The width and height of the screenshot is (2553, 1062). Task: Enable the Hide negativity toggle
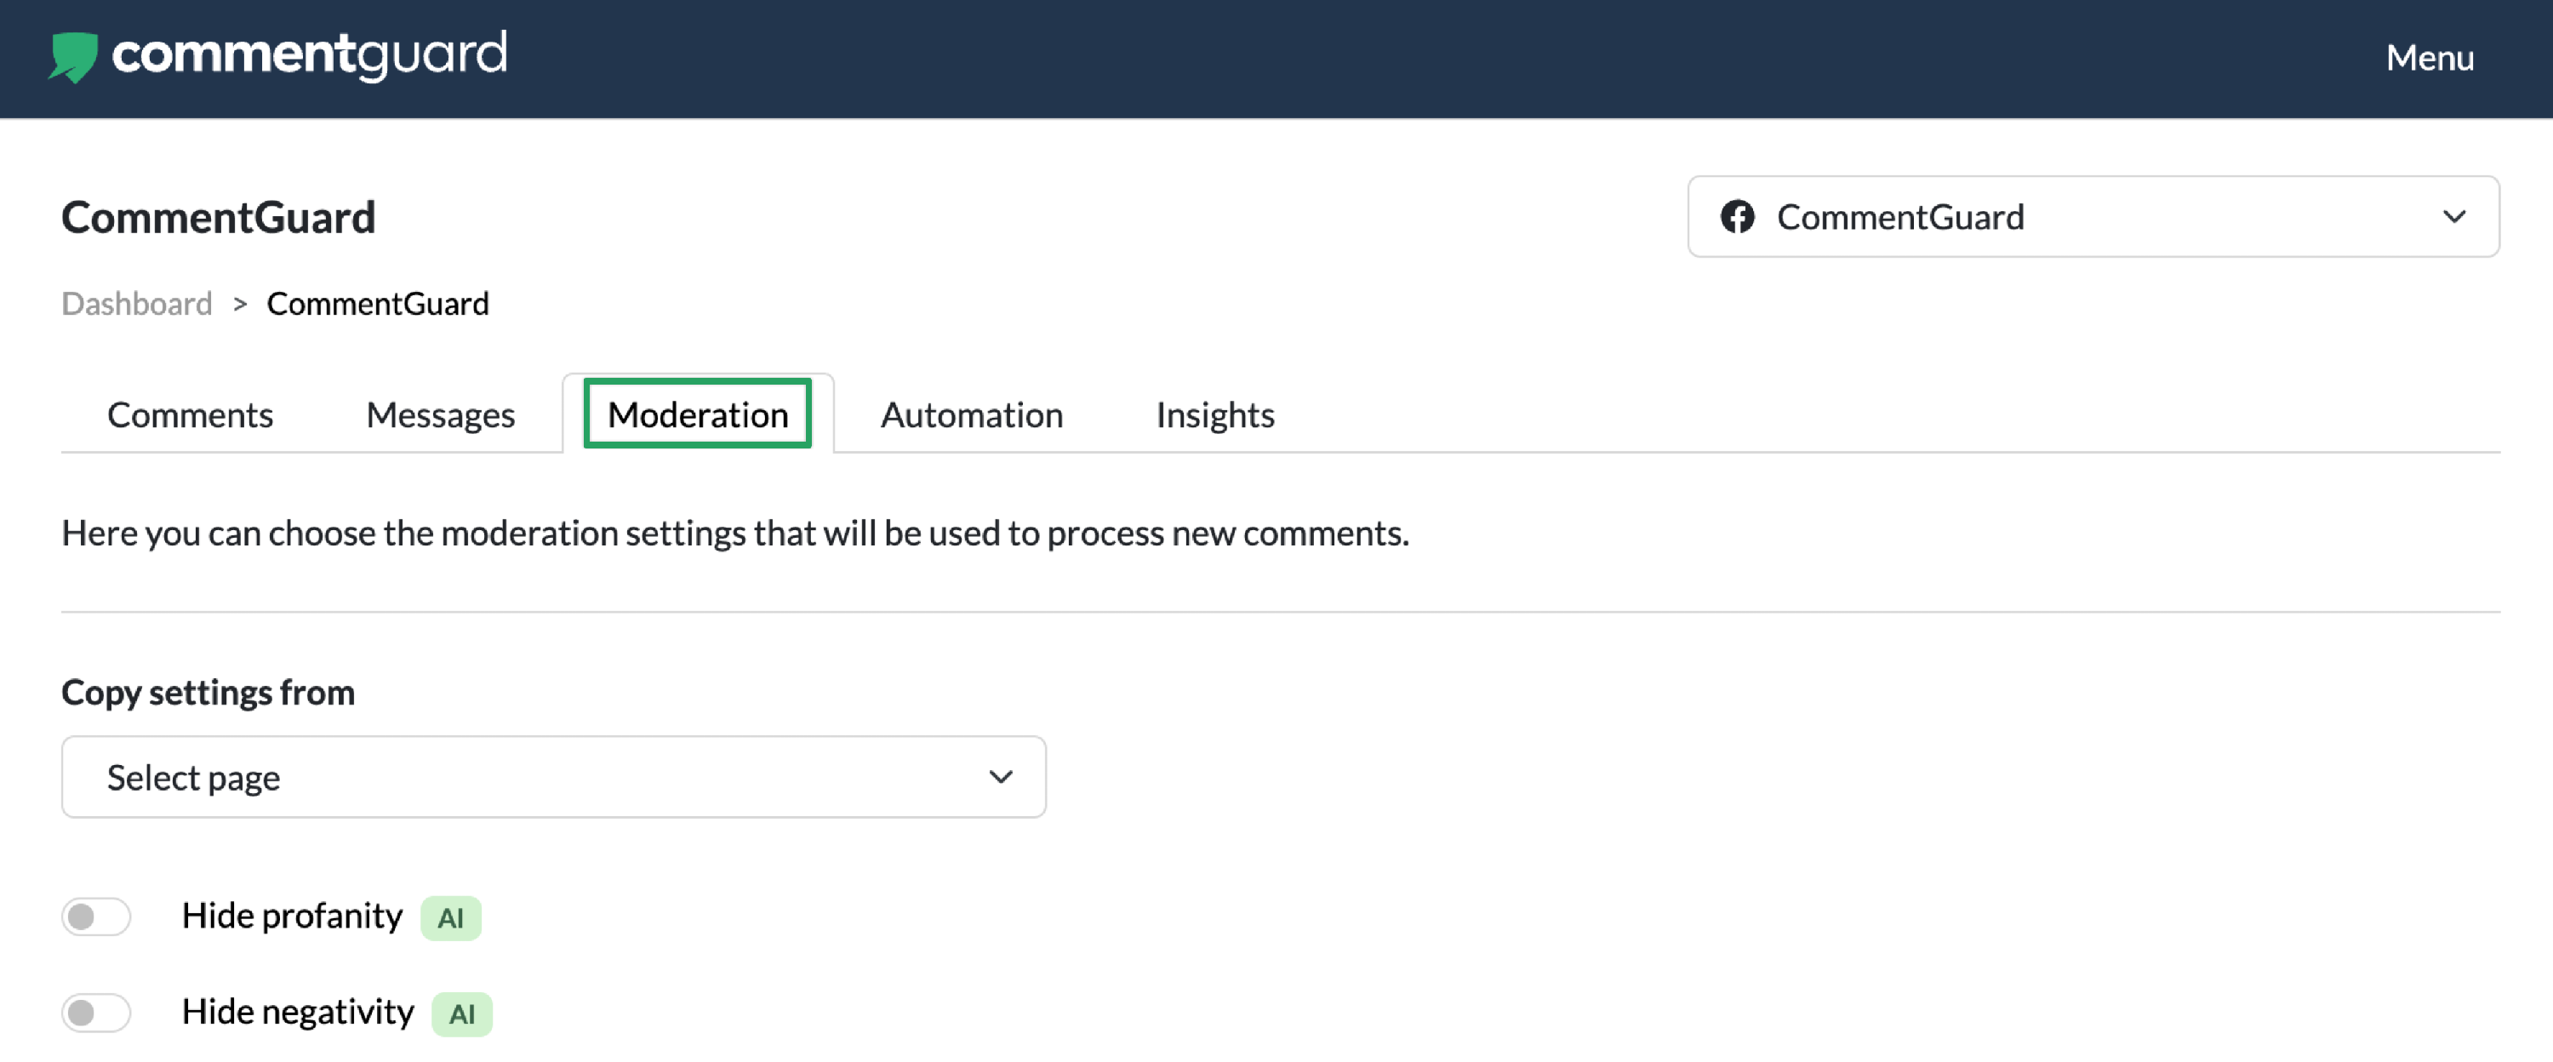[x=96, y=1013]
